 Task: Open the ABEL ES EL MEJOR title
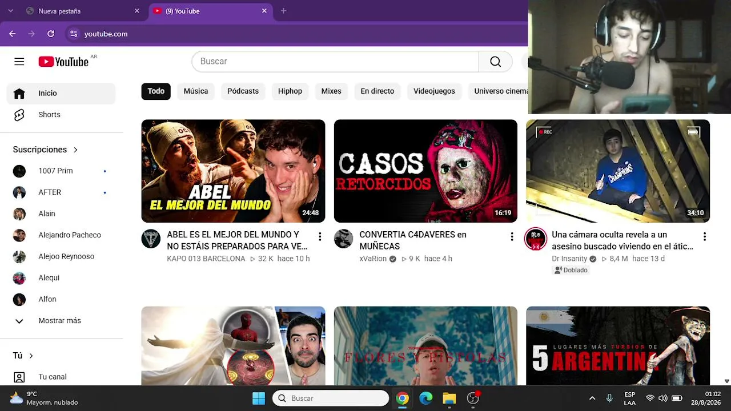click(237, 240)
